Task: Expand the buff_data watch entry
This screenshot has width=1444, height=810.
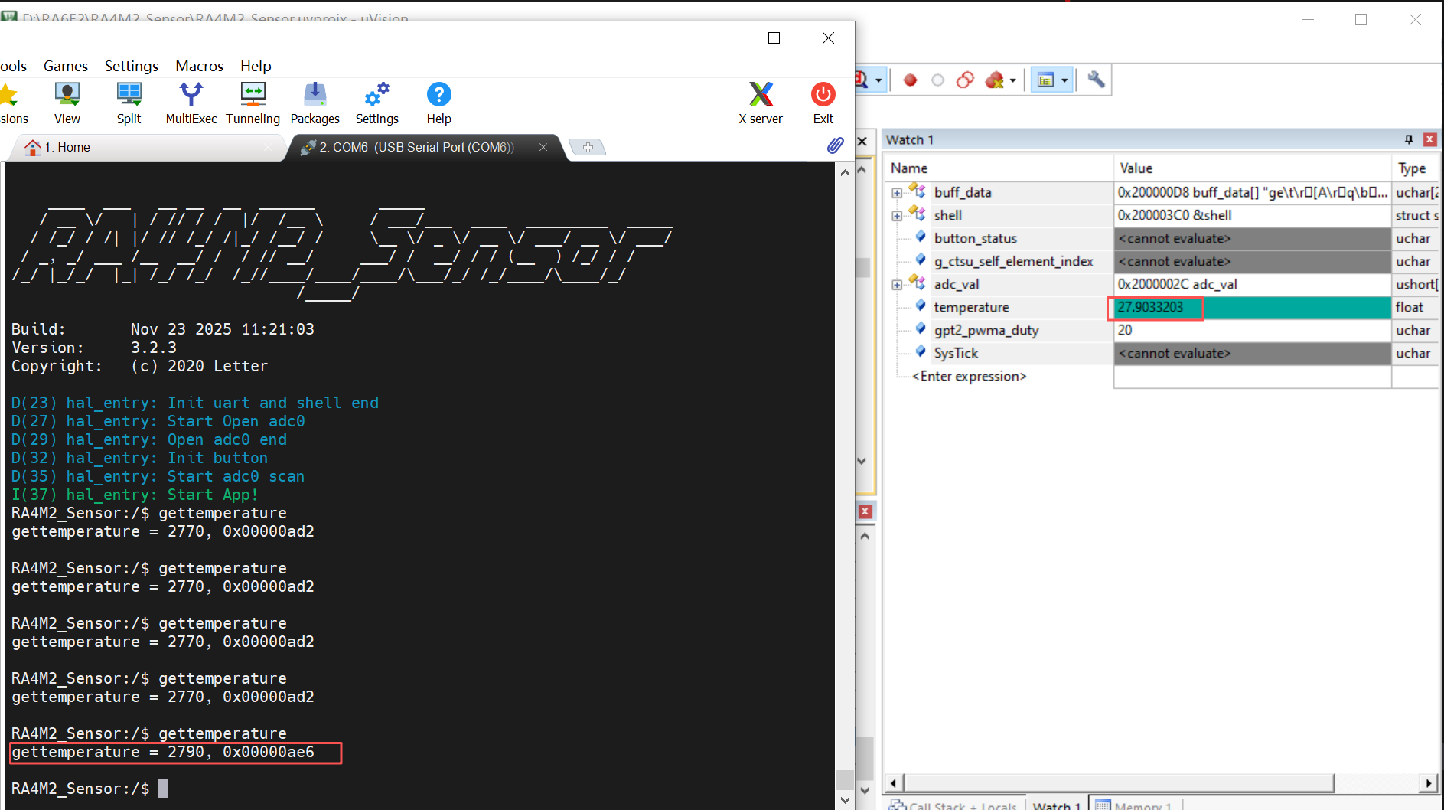Action: (897, 193)
